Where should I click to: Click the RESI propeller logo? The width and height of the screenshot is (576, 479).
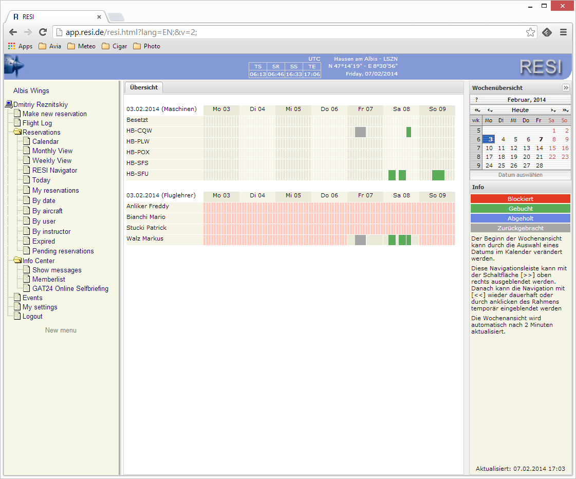[14, 66]
